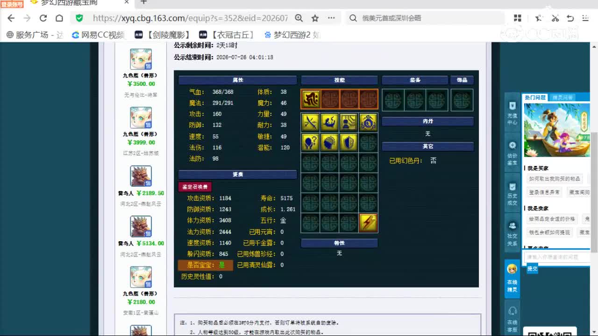
Task: Click the crossed-swords skill icon
Action: 310,122
